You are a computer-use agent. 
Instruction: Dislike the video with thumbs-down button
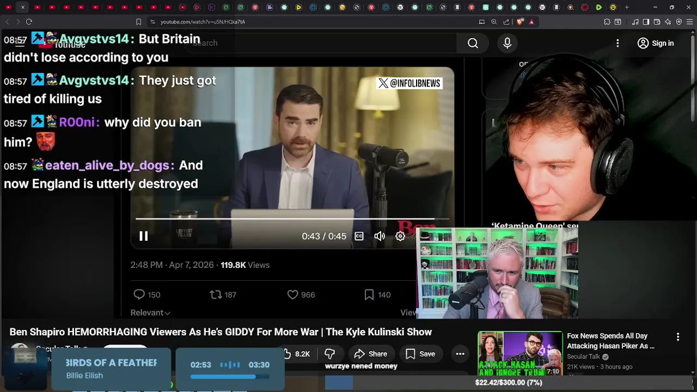click(x=329, y=354)
